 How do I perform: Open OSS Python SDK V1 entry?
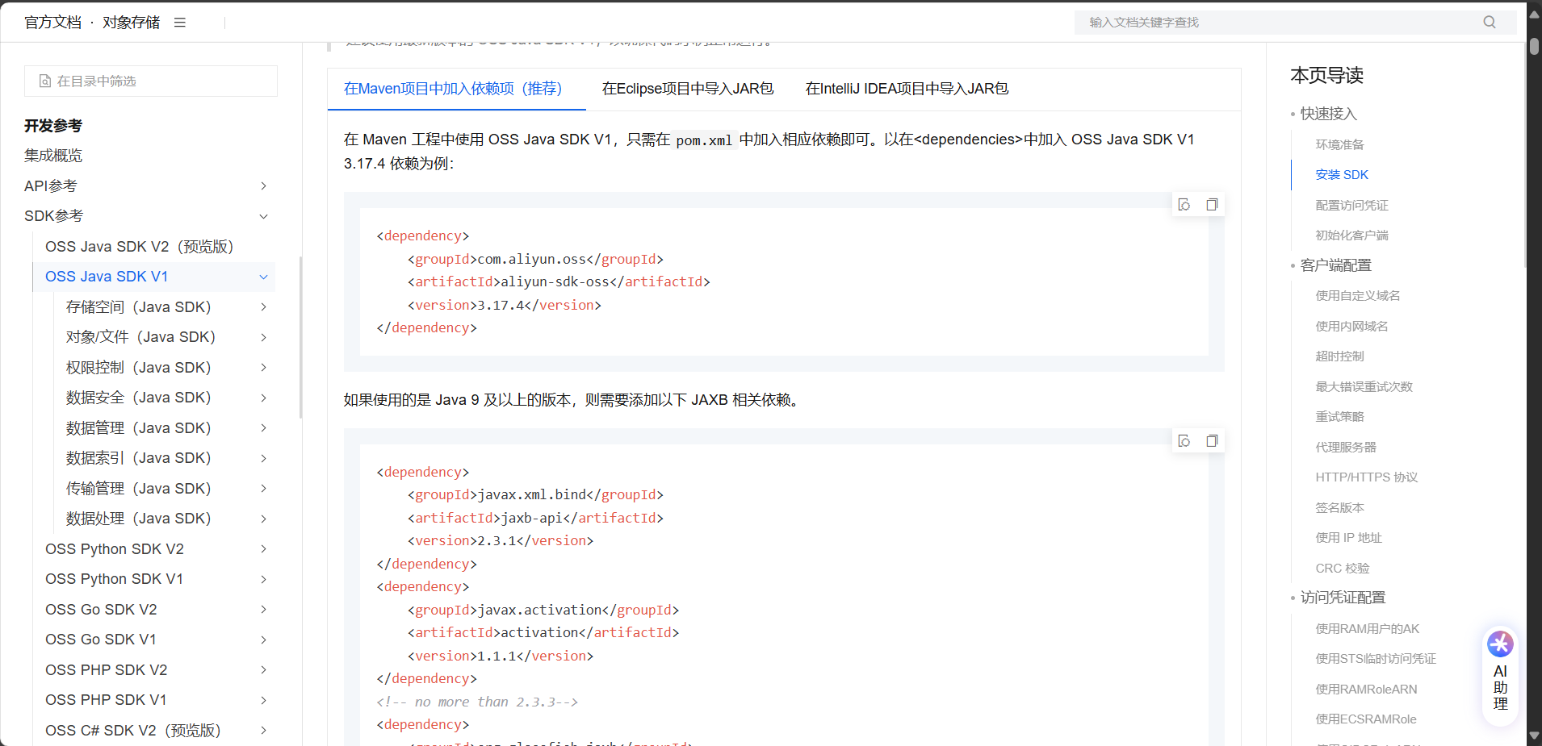click(x=114, y=579)
